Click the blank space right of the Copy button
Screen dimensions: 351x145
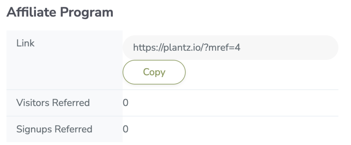tap(261, 72)
